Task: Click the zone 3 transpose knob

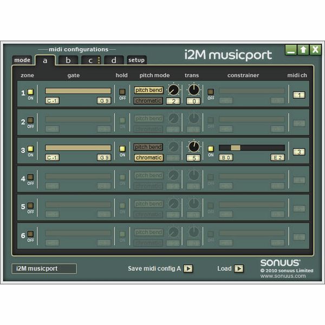Action: click(x=193, y=147)
